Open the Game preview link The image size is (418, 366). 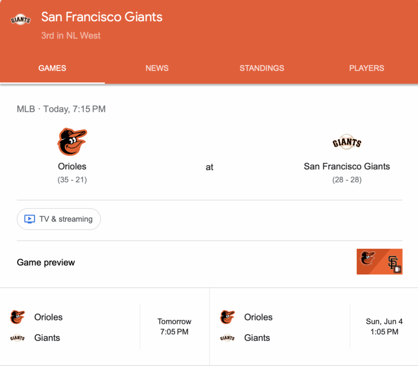[46, 262]
